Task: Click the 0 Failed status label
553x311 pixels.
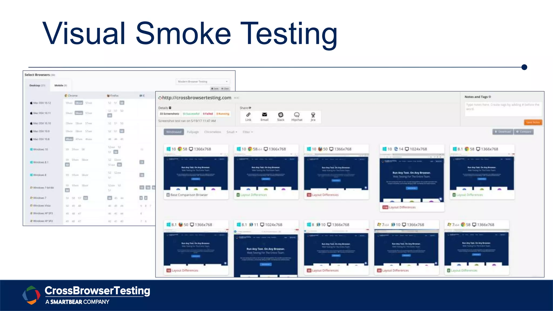Action: tap(208, 114)
